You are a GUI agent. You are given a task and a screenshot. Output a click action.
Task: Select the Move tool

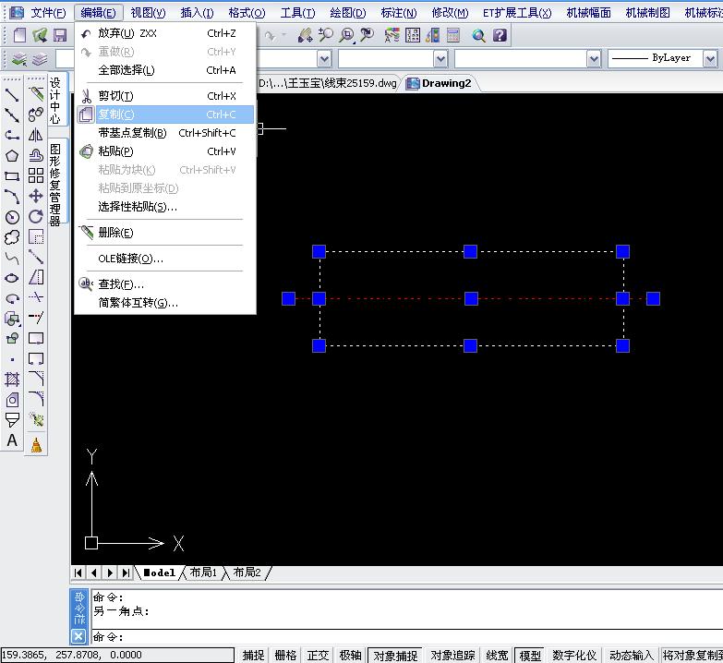[36, 196]
